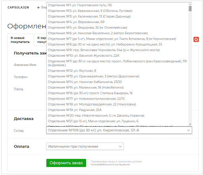Image resolution: width=203 pixels, height=175 pixels.
Task: Switch to the Я новый покупатель tab
Action: click(21, 40)
